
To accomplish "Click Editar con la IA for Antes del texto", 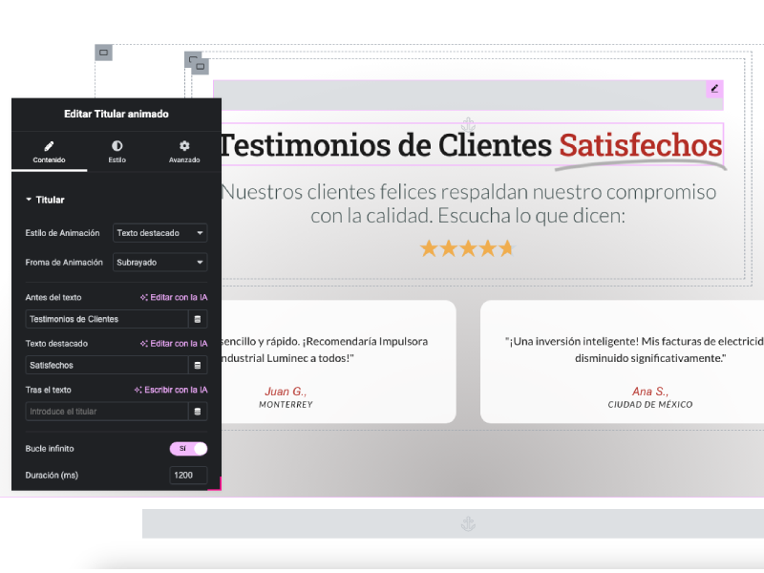I will pyautogui.click(x=174, y=297).
